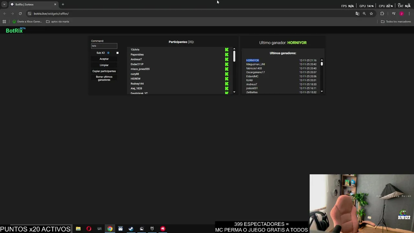Close the BotRix Sorteos tab
The width and height of the screenshot is (414, 233).
pyautogui.click(x=55, y=5)
